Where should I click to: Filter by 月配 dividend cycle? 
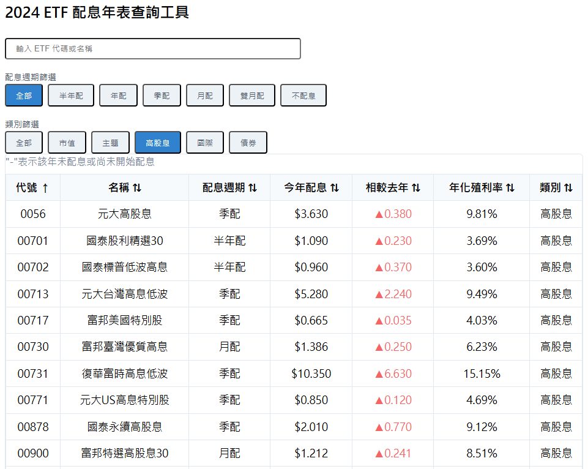click(205, 96)
